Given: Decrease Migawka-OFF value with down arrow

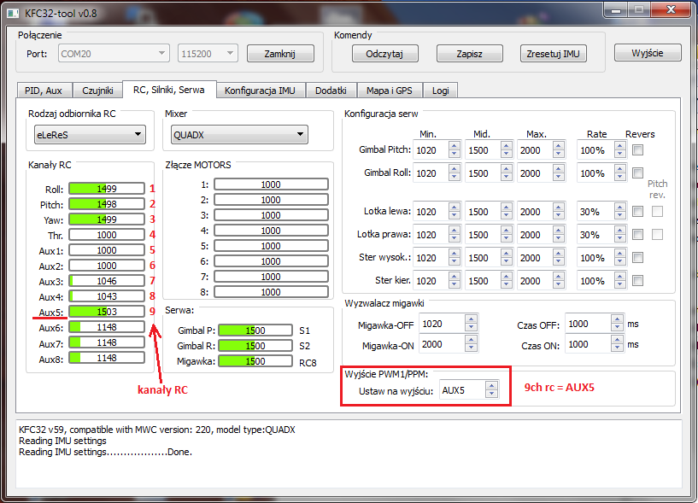Looking at the screenshot, I should point(471,326).
